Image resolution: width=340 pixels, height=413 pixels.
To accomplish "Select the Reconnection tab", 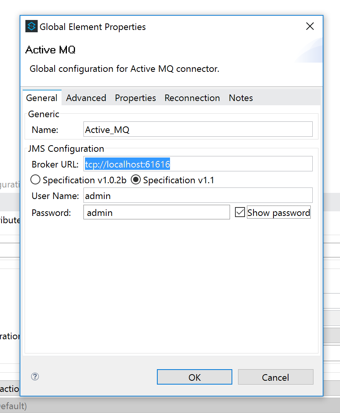I will pyautogui.click(x=192, y=98).
